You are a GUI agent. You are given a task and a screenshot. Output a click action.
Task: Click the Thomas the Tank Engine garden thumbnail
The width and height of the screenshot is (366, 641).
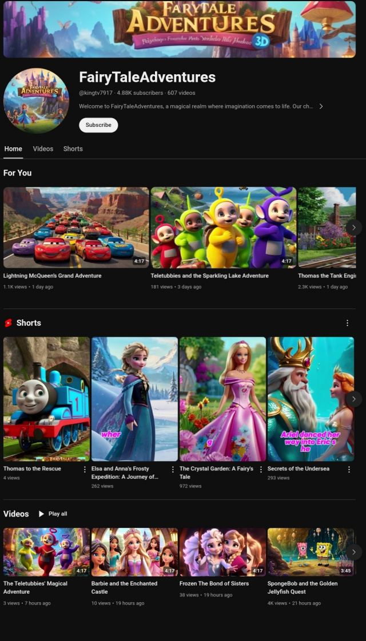(x=327, y=228)
